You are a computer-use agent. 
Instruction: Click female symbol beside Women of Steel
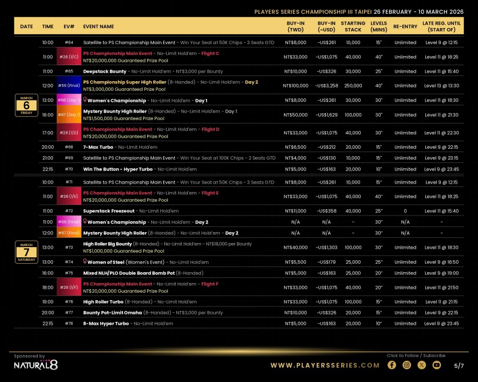[x=85, y=262]
